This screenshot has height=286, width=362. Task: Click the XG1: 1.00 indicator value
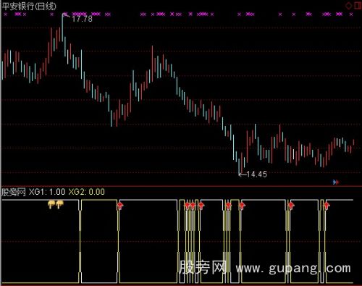pos(47,192)
